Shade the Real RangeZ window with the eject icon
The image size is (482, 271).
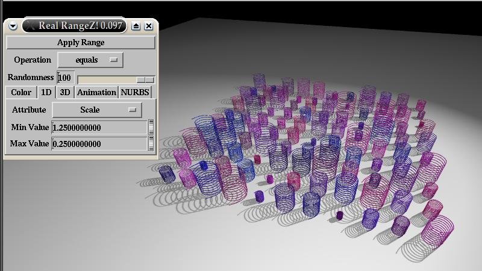[136, 26]
